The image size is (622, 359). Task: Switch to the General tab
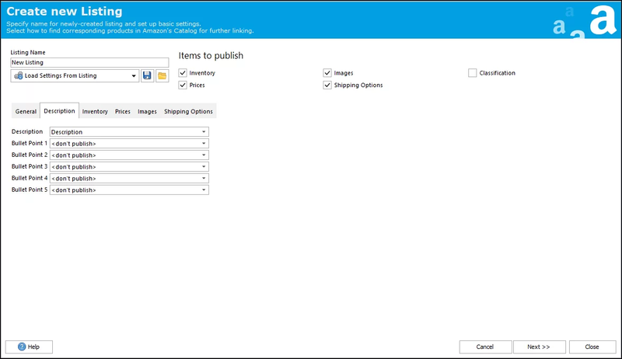coord(26,112)
